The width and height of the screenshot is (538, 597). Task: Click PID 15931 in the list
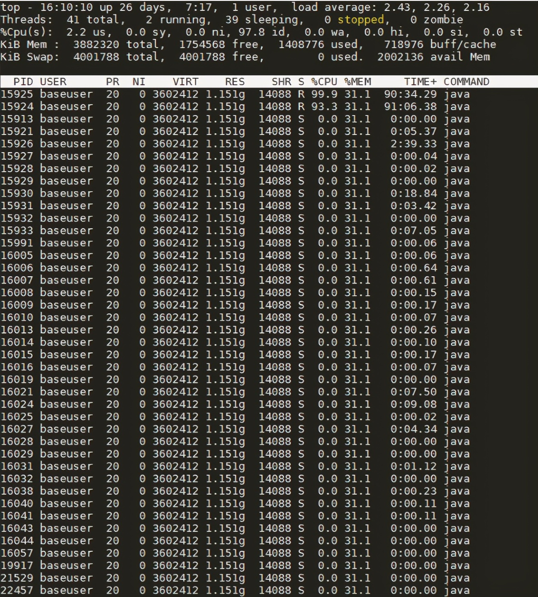[17, 206]
